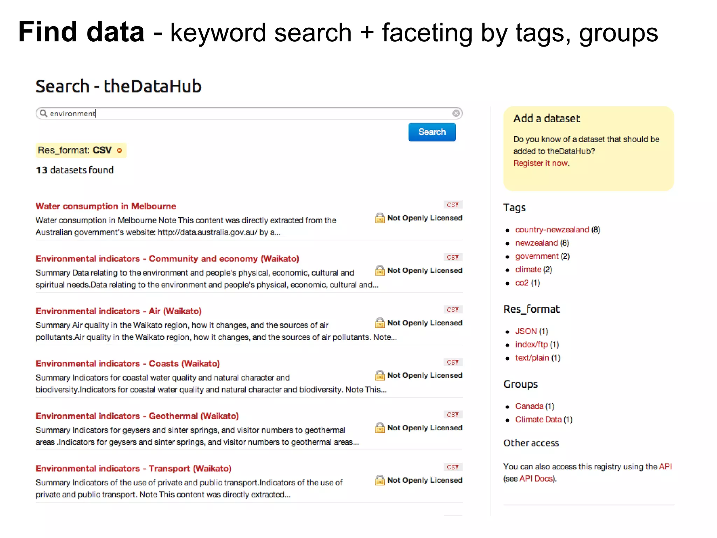Filter by country-newzealand tag

pyautogui.click(x=552, y=230)
